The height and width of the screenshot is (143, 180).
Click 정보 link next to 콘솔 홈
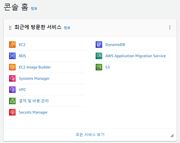click(x=34, y=8)
